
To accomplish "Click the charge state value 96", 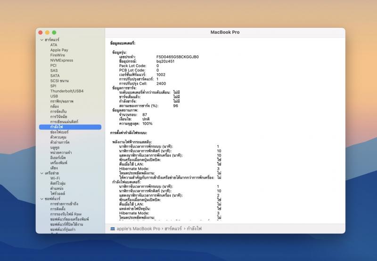I will tap(175, 106).
